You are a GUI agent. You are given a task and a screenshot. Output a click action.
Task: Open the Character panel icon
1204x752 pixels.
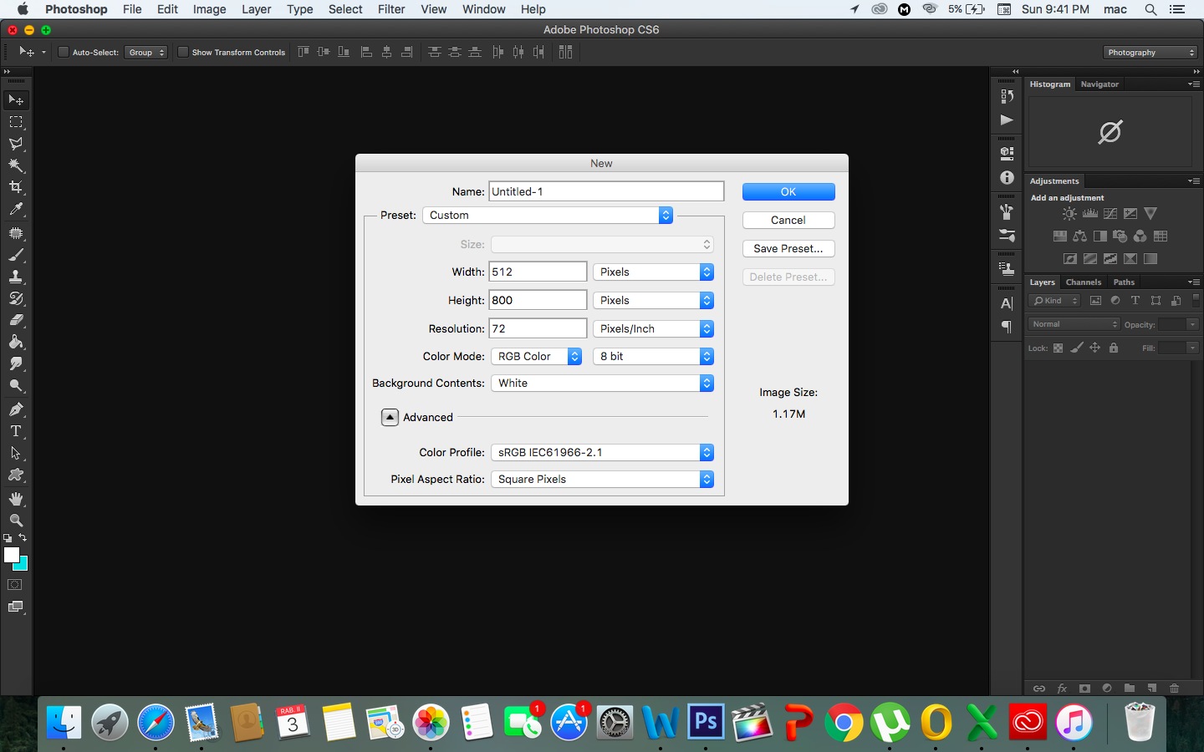tap(1007, 303)
